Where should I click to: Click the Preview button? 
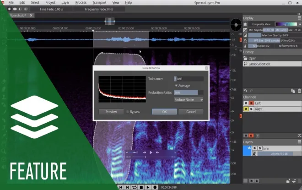pyautogui.click(x=111, y=112)
